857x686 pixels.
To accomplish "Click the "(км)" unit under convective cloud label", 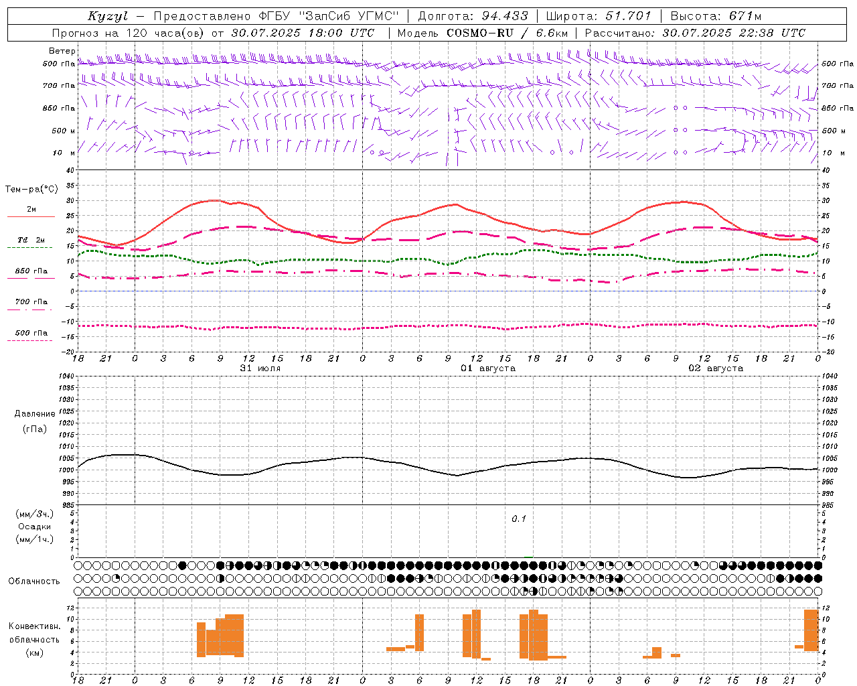I will tap(35, 653).
